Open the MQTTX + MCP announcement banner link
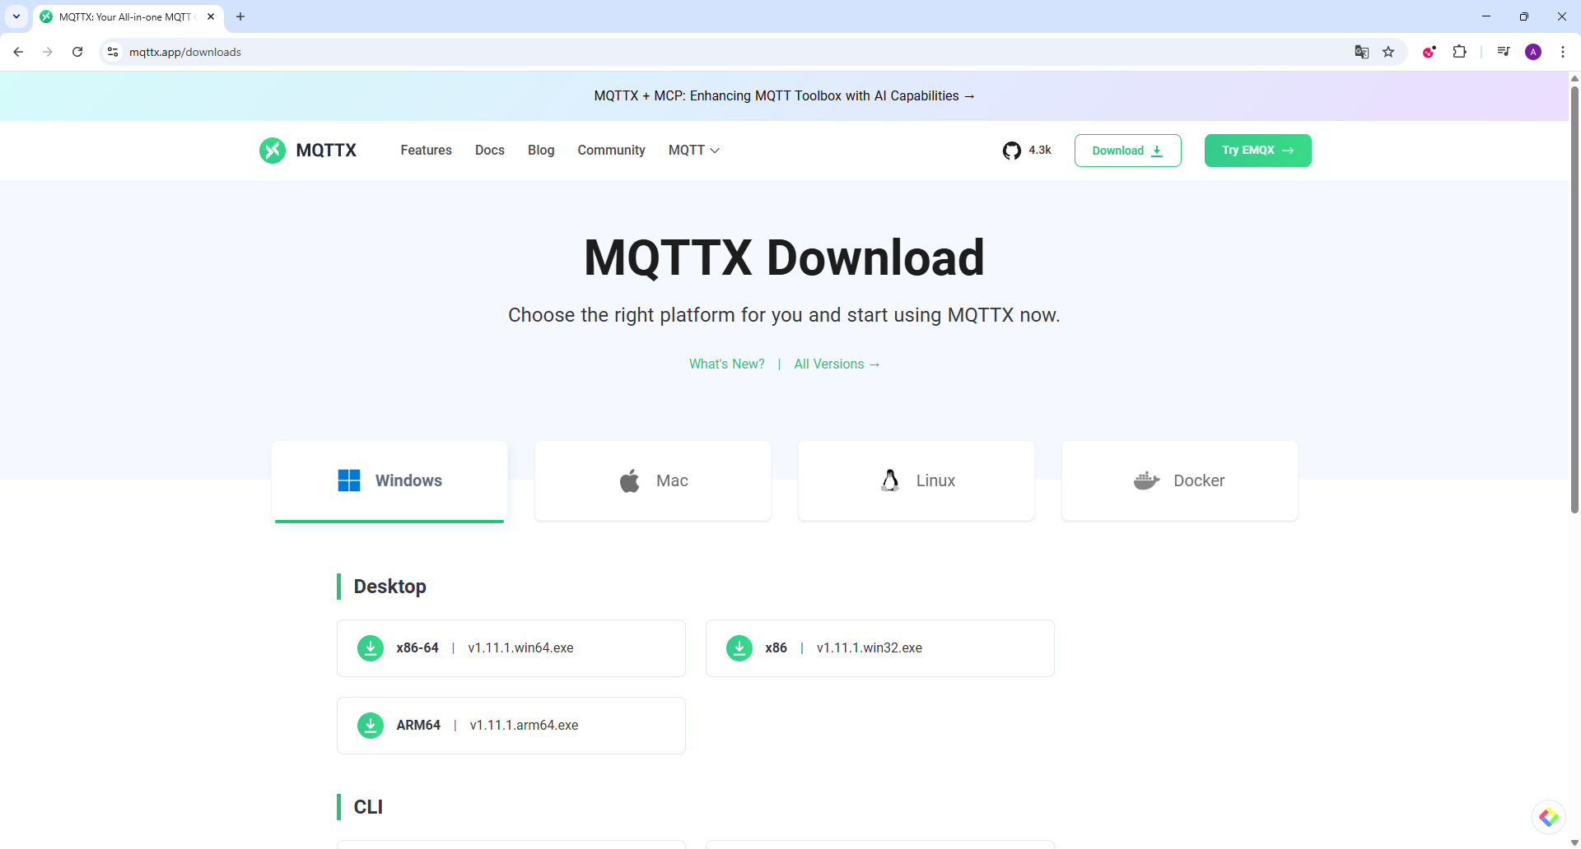This screenshot has width=1581, height=849. pyautogui.click(x=784, y=96)
